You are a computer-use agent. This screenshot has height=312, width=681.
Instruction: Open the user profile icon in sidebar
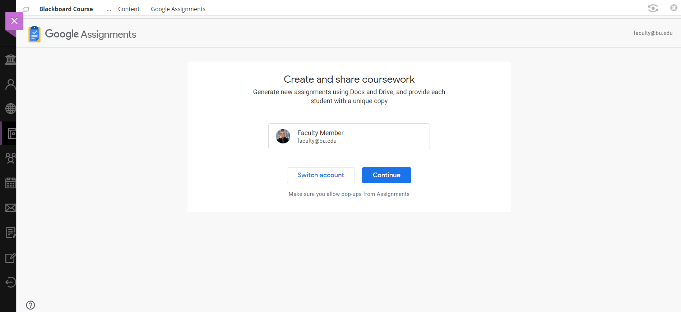[x=10, y=84]
